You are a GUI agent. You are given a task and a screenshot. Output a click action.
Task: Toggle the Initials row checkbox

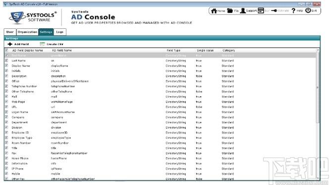point(6,71)
